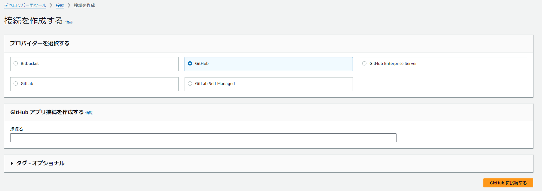Image resolution: width=542 pixels, height=191 pixels.
Task: Click the chevron before 接続を作成 breadcrumb
Action: click(69, 5)
